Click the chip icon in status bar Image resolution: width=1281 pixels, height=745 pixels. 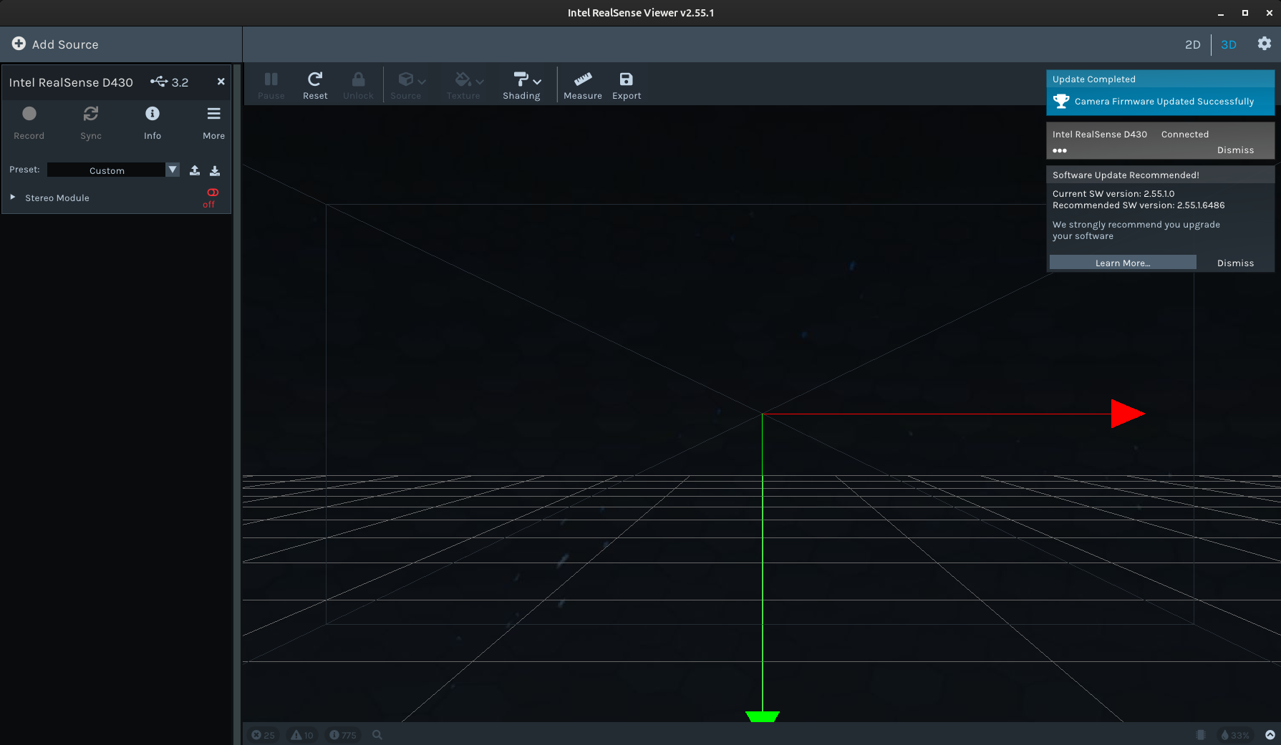(1201, 735)
